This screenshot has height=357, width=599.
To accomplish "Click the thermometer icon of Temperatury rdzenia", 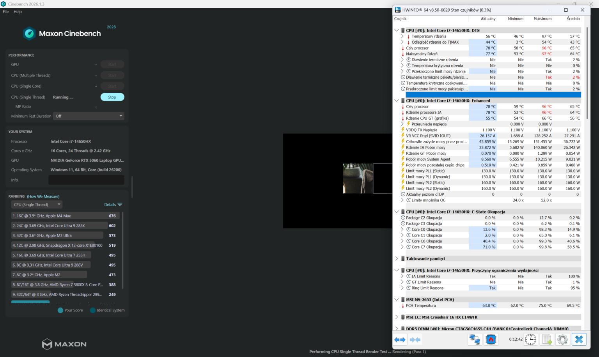I will tap(409, 36).
